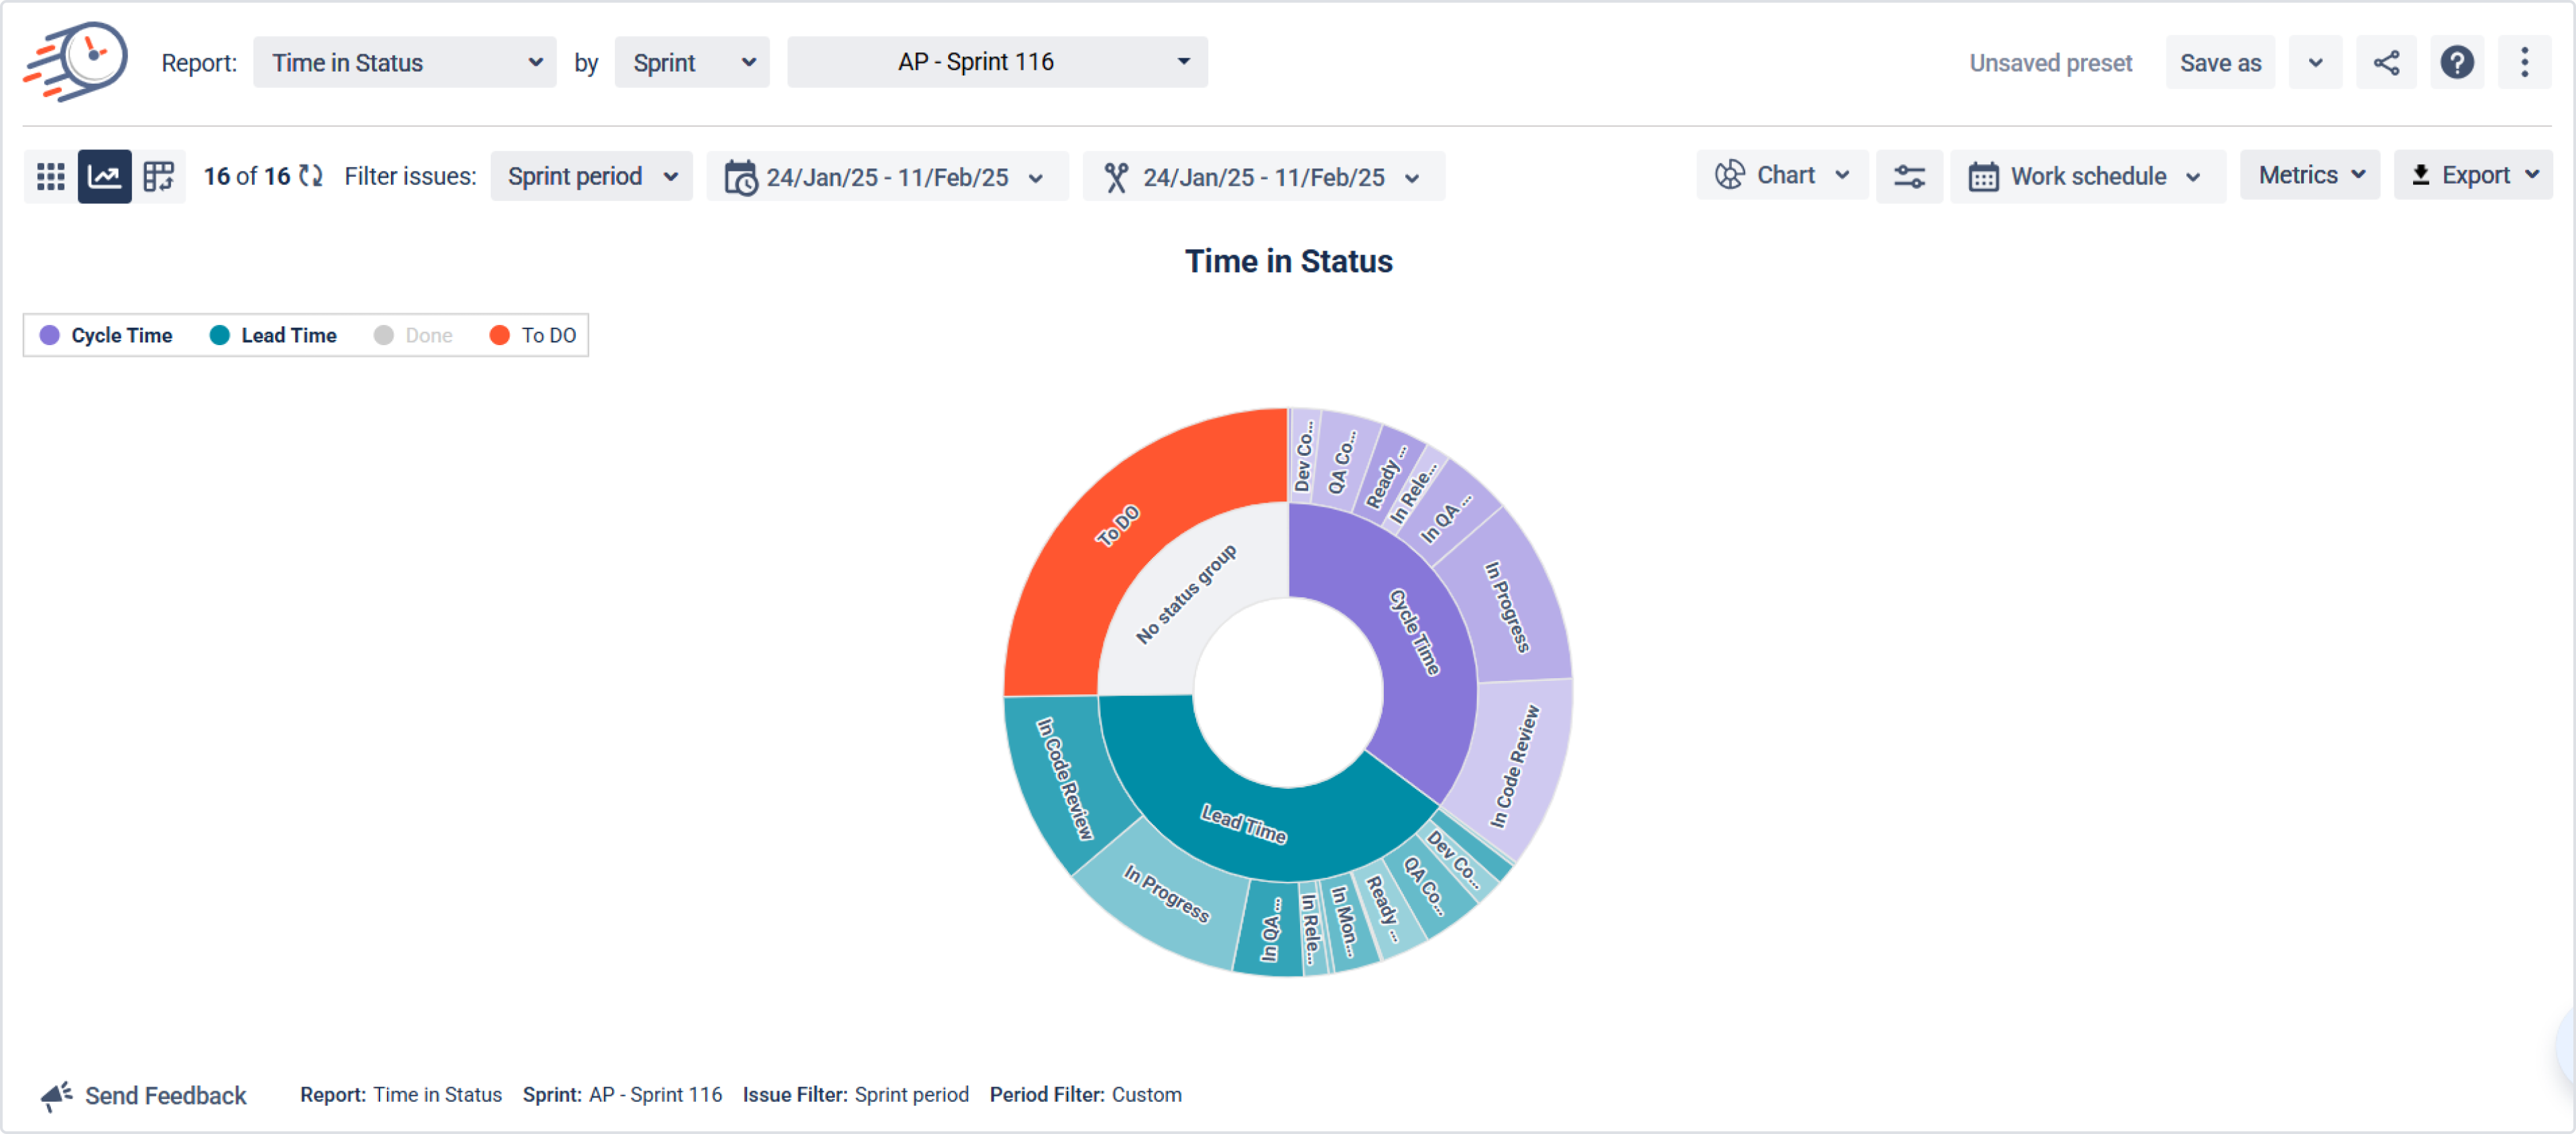Click the refresh issues icon
Screen dimensions: 2576x1134
click(x=311, y=177)
